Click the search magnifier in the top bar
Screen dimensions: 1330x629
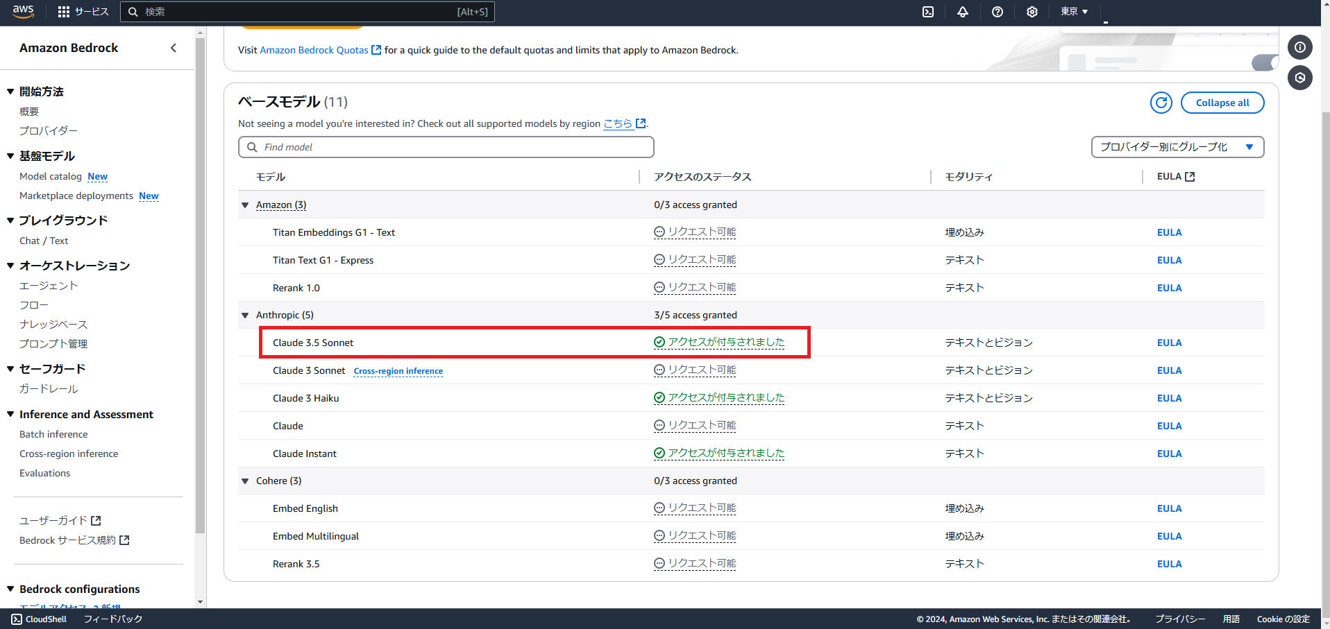(x=133, y=12)
